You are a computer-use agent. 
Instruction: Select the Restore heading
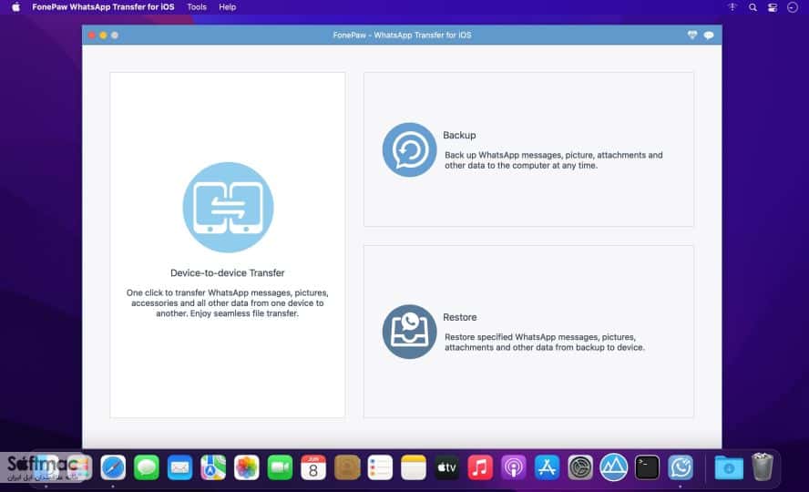point(460,317)
